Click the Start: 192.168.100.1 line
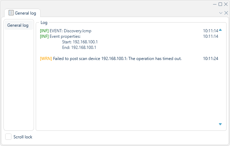The width and height of the screenshot is (230, 146). coord(80,42)
